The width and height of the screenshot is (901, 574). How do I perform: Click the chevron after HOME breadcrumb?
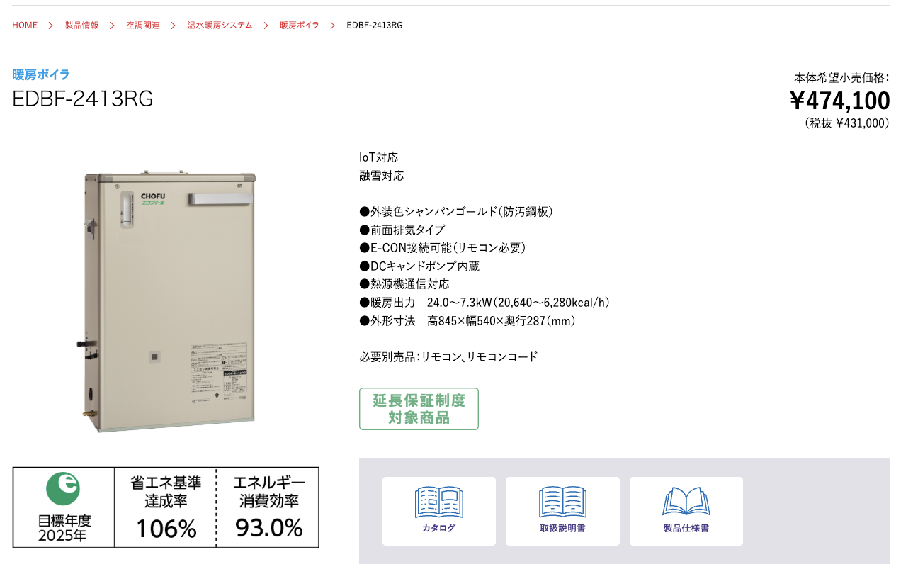pos(51,26)
